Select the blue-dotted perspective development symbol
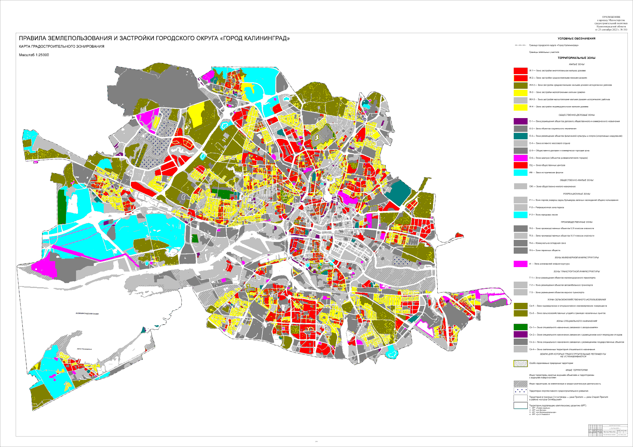This screenshot has width=633, height=447. pos(520,391)
